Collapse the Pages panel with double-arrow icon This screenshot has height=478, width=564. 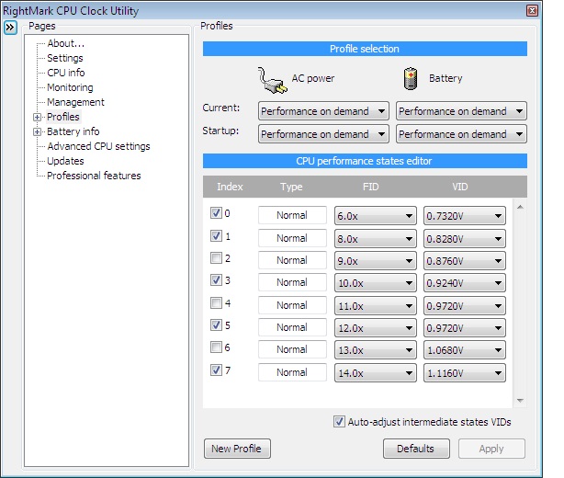[10, 28]
